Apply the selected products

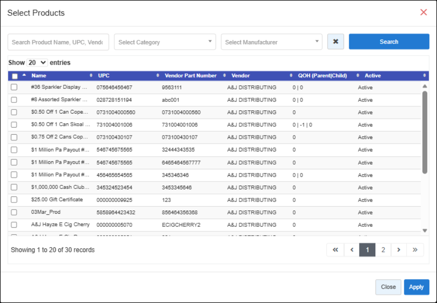416,287
